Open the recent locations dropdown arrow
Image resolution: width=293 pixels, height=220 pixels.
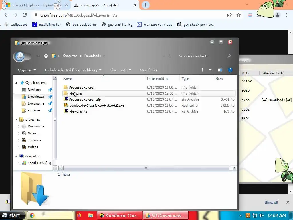(39, 56)
